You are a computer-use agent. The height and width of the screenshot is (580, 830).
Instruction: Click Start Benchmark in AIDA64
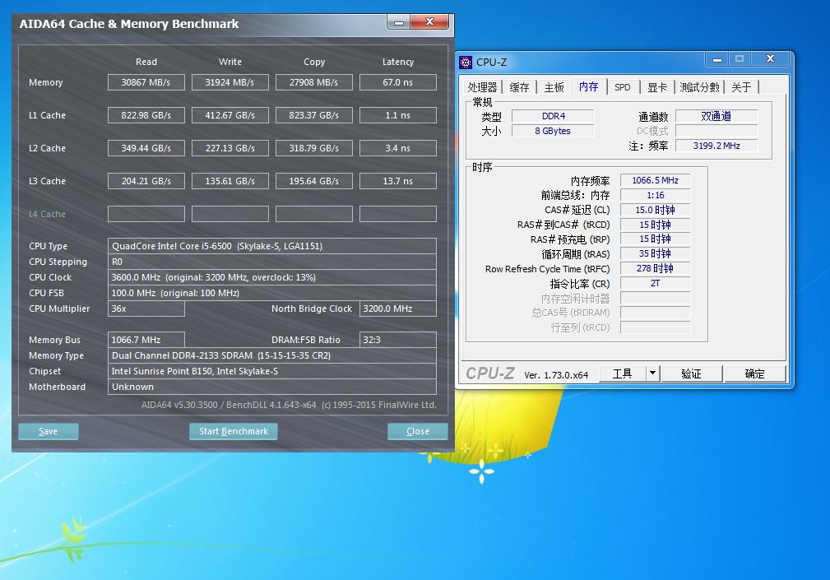tap(234, 431)
